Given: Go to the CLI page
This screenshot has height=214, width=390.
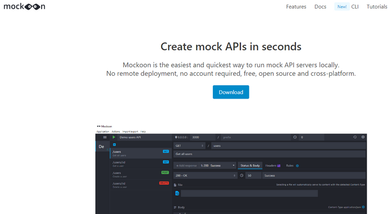Looking at the screenshot, I should (x=354, y=7).
